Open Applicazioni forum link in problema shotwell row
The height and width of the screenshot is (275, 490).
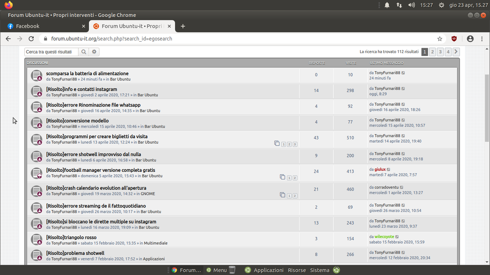(154, 259)
